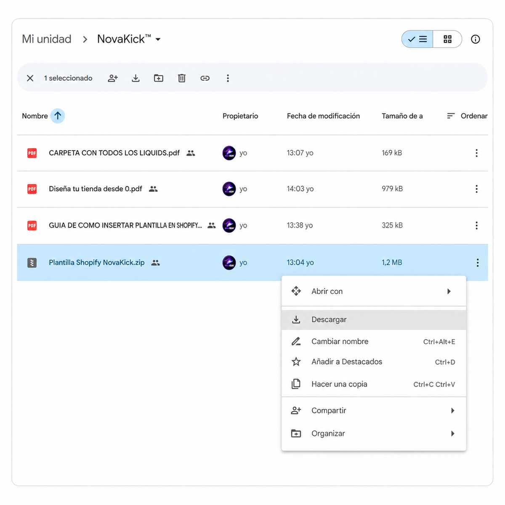Switch to list view layout
The width and height of the screenshot is (505, 505).
[417, 39]
